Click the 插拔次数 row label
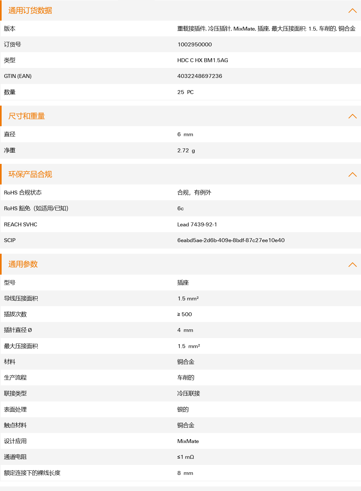This screenshot has width=361, height=491. [x=15, y=314]
